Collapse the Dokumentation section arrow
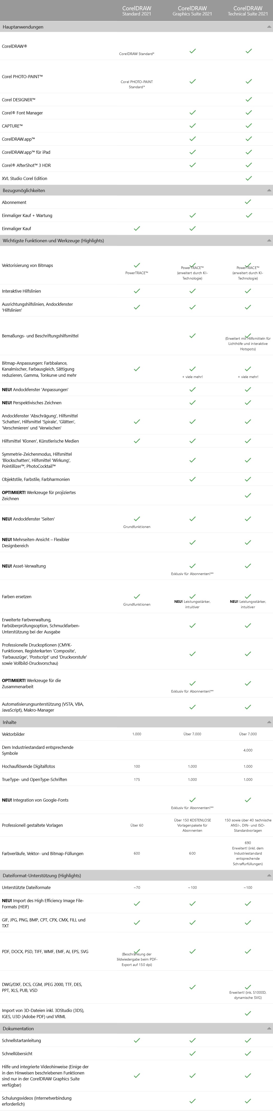The width and height of the screenshot is (273, 1111). [x=269, y=1029]
